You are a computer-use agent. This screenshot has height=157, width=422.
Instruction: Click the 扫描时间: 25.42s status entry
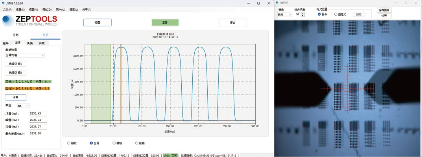coord(32,155)
